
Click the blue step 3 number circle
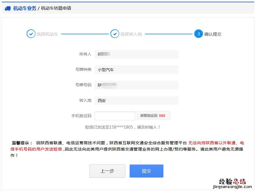tap(198, 34)
